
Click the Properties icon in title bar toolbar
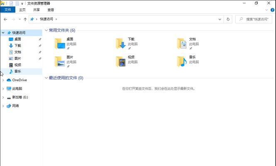tap(11, 3)
